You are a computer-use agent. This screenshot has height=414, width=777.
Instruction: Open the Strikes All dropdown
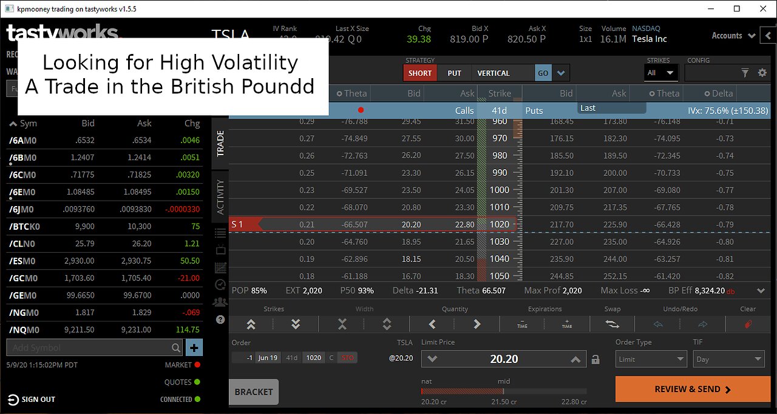pos(661,73)
